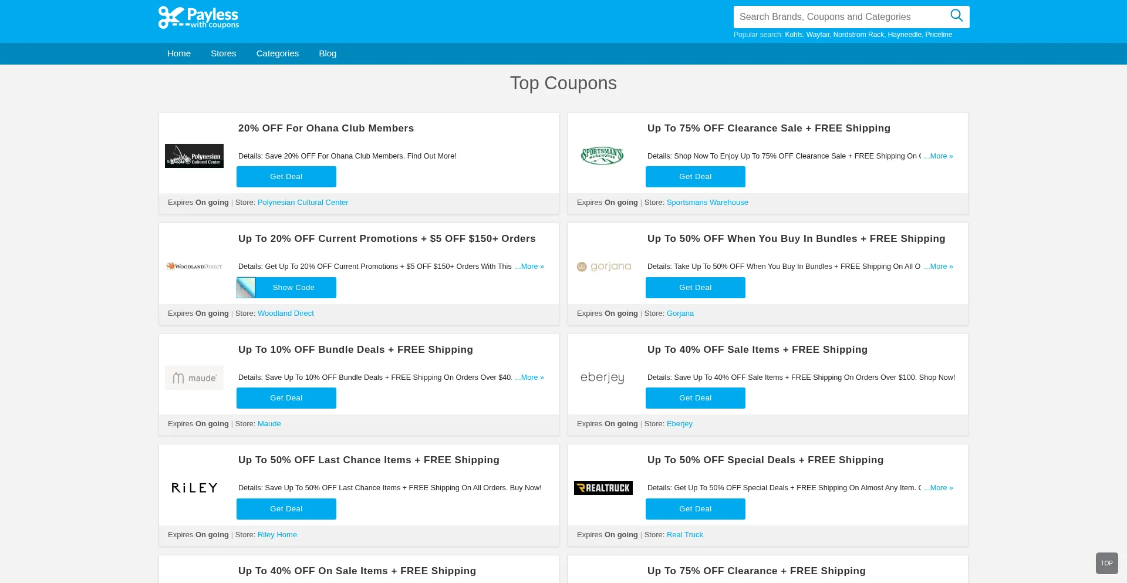1127x583 pixels.
Task: Open Eberjey store link
Action: pos(680,424)
